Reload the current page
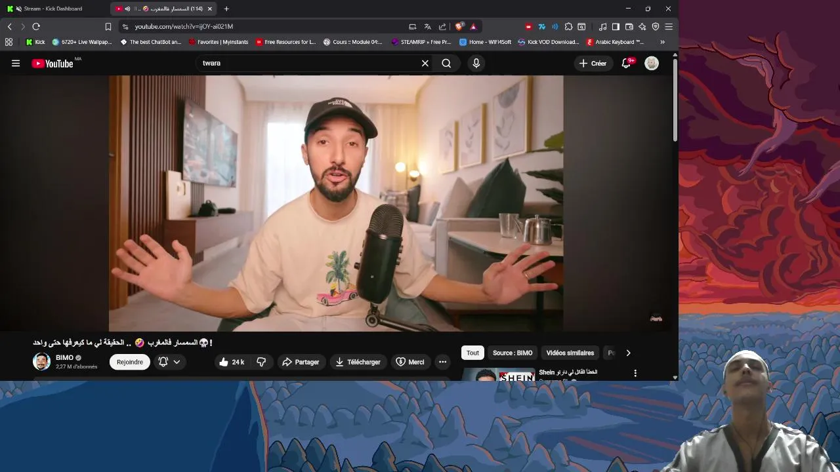 (36, 26)
